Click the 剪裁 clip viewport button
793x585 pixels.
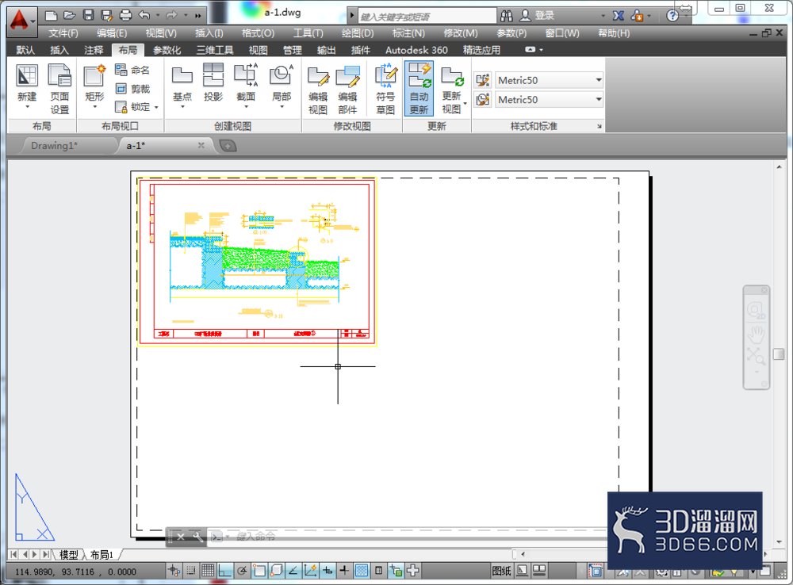pyautogui.click(x=132, y=89)
